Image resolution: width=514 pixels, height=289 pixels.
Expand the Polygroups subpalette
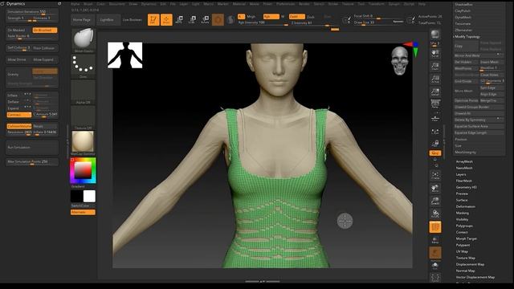pos(464,226)
